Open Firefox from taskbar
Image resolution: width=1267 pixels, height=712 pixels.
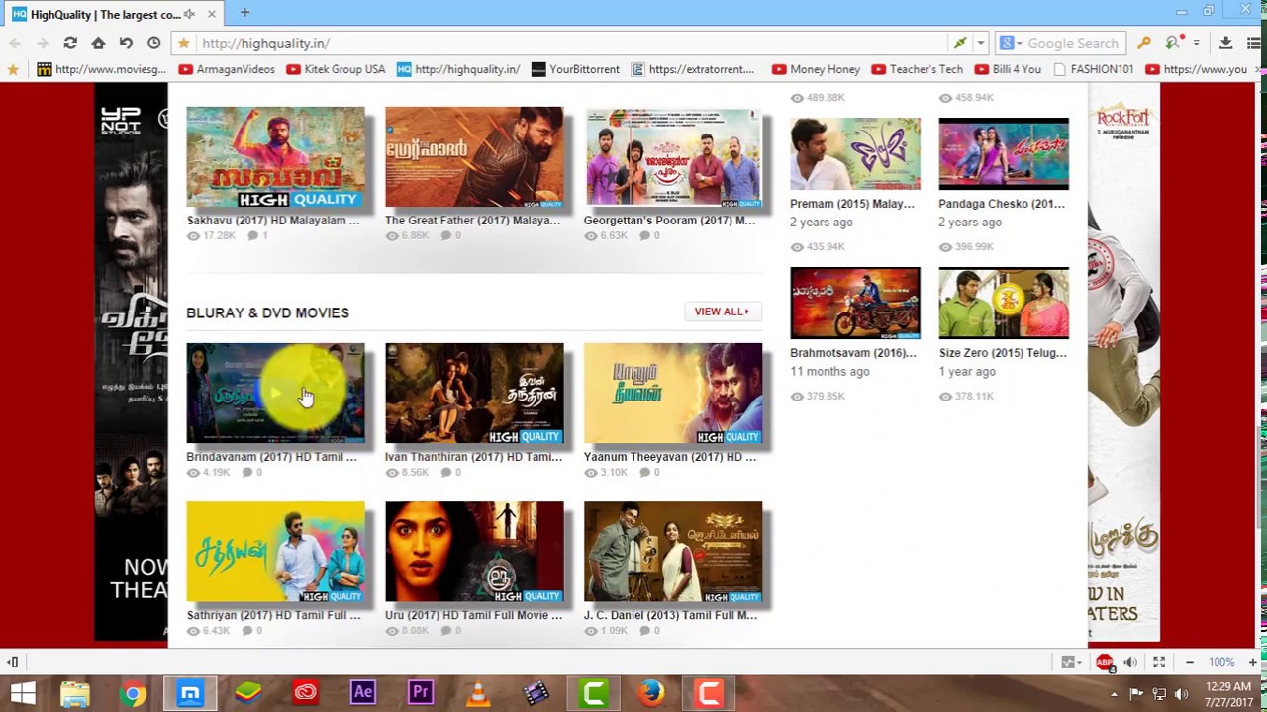[x=651, y=693]
